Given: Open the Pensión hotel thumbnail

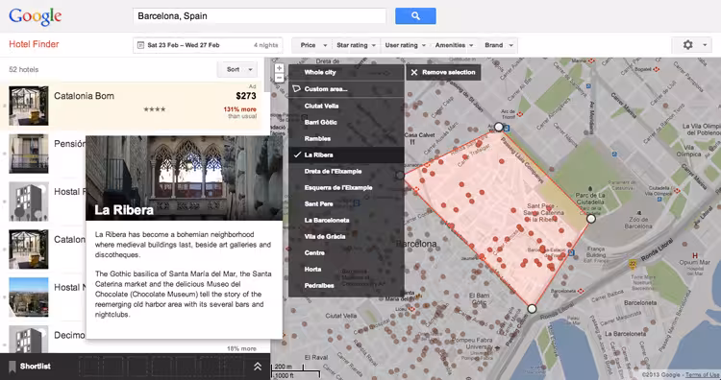Looking at the screenshot, I should (x=29, y=154).
